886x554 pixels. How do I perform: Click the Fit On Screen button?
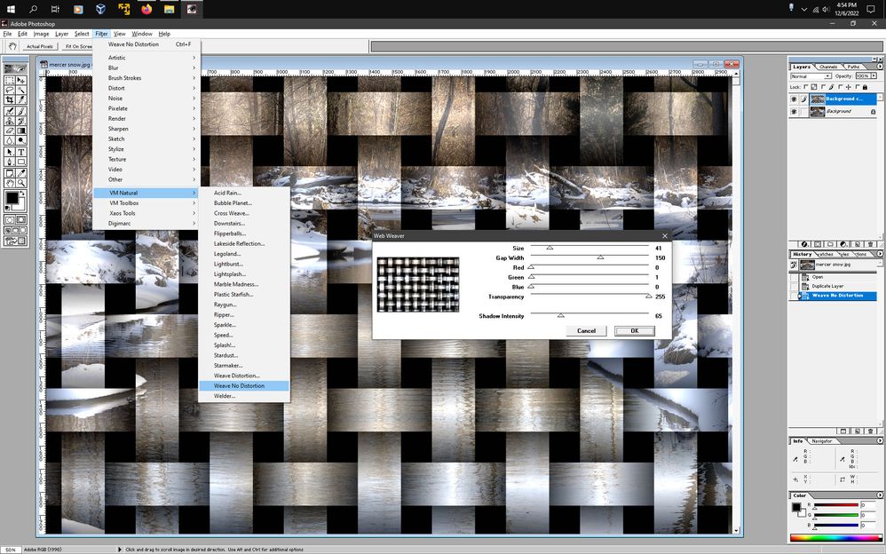pos(77,46)
